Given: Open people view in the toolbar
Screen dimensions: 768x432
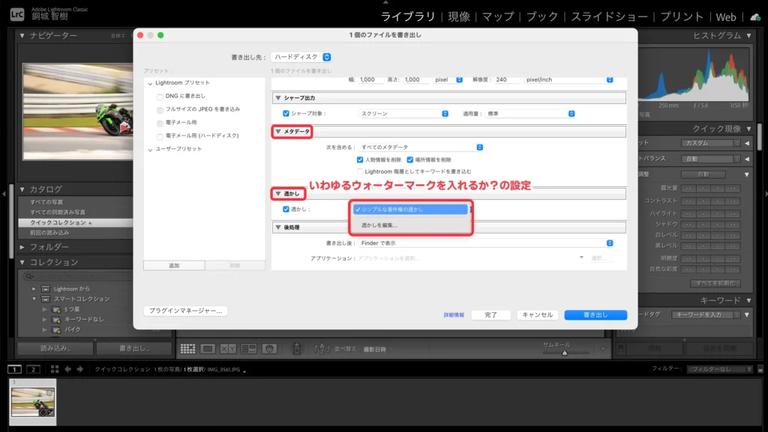Looking at the screenshot, I should click(x=269, y=348).
